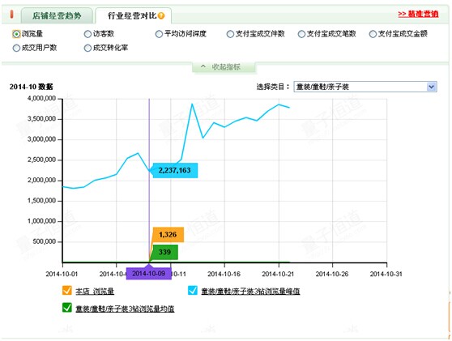Open the 选择类目 category dropdown arrow
This screenshot has width=452, height=341.
click(x=431, y=87)
